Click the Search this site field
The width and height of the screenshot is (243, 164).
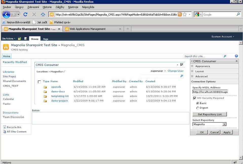[203, 56]
